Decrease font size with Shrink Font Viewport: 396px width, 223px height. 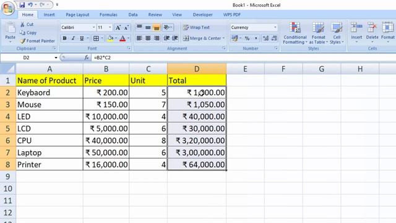click(126, 27)
